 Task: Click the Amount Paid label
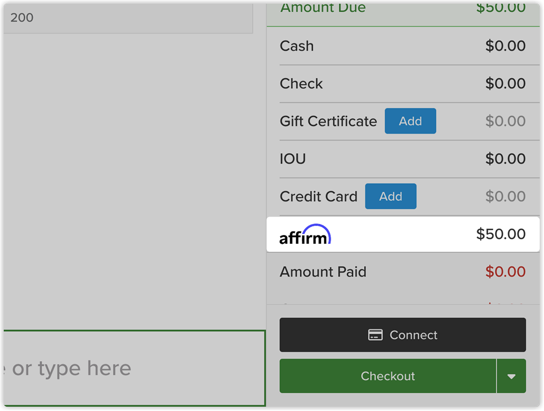tap(323, 272)
